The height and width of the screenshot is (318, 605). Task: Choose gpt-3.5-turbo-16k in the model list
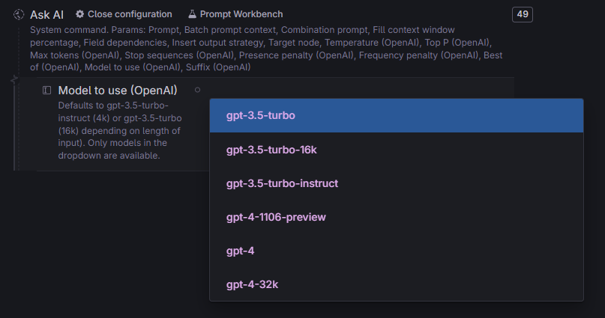pyautogui.click(x=397, y=150)
